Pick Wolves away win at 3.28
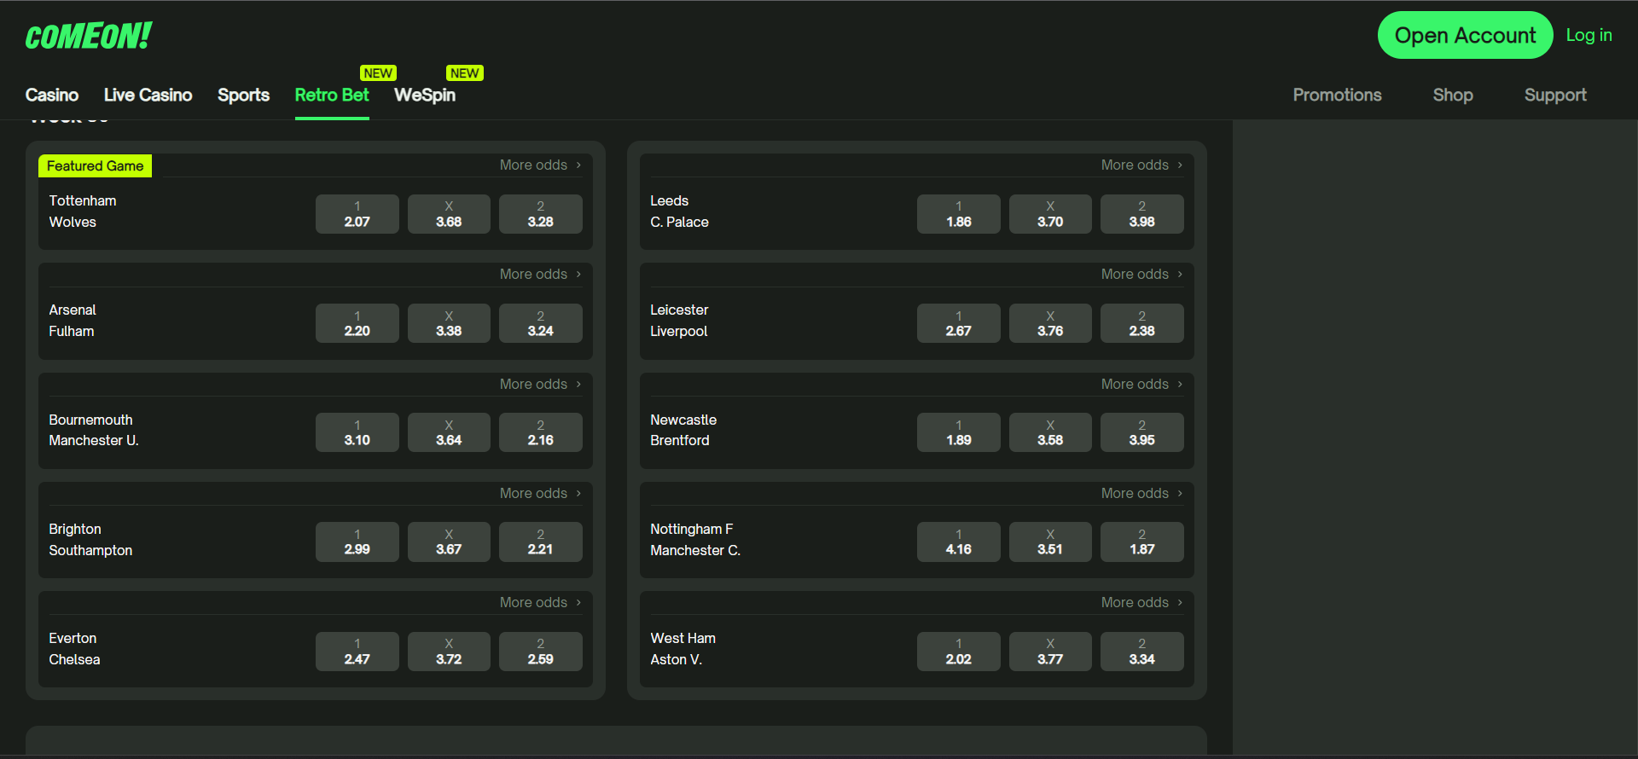The height and width of the screenshot is (759, 1638). tap(541, 214)
